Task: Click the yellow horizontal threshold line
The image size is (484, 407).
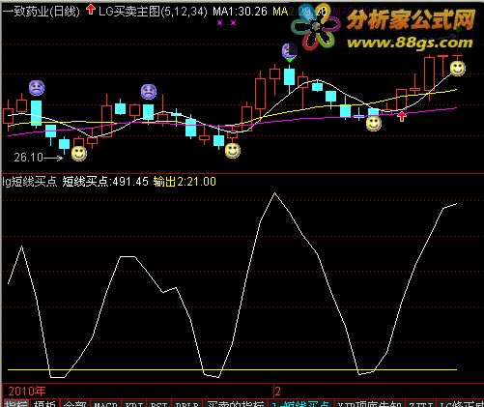Action: (232, 369)
